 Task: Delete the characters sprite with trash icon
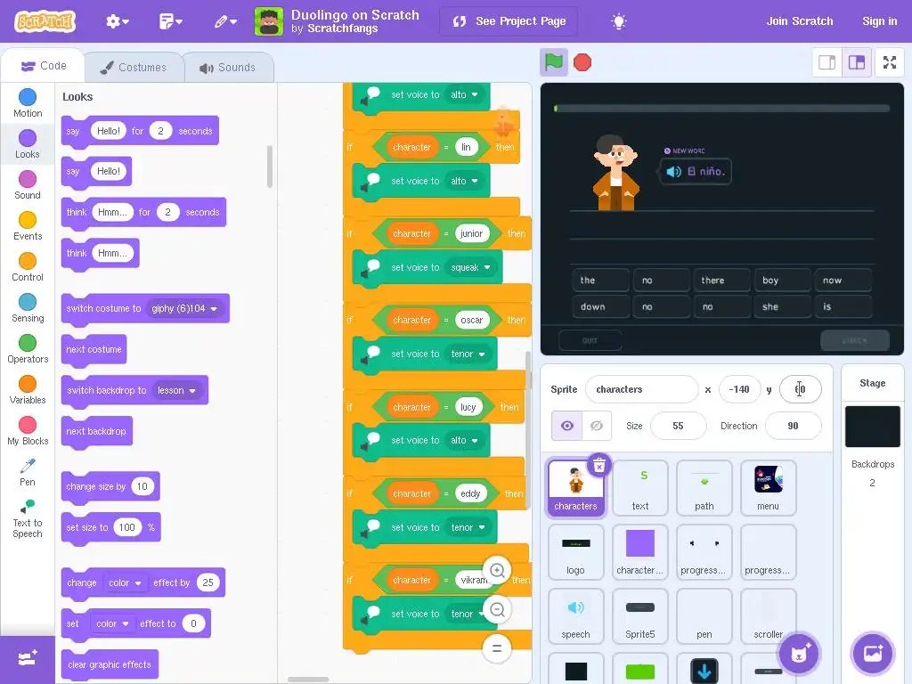point(599,465)
